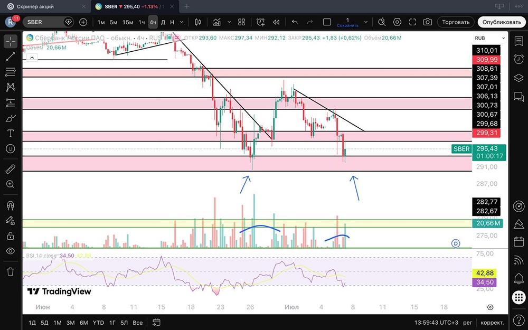Open time axis settings gear
The width and height of the screenshot is (528, 330).
point(491,307)
